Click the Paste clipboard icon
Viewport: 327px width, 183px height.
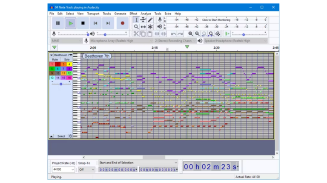[150, 33]
